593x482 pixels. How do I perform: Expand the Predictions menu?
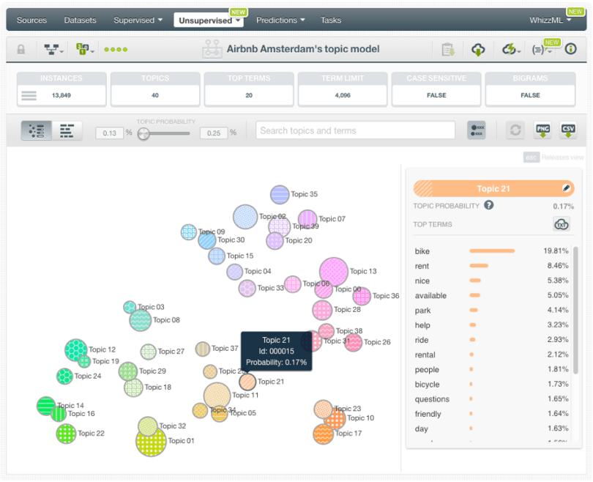(280, 20)
